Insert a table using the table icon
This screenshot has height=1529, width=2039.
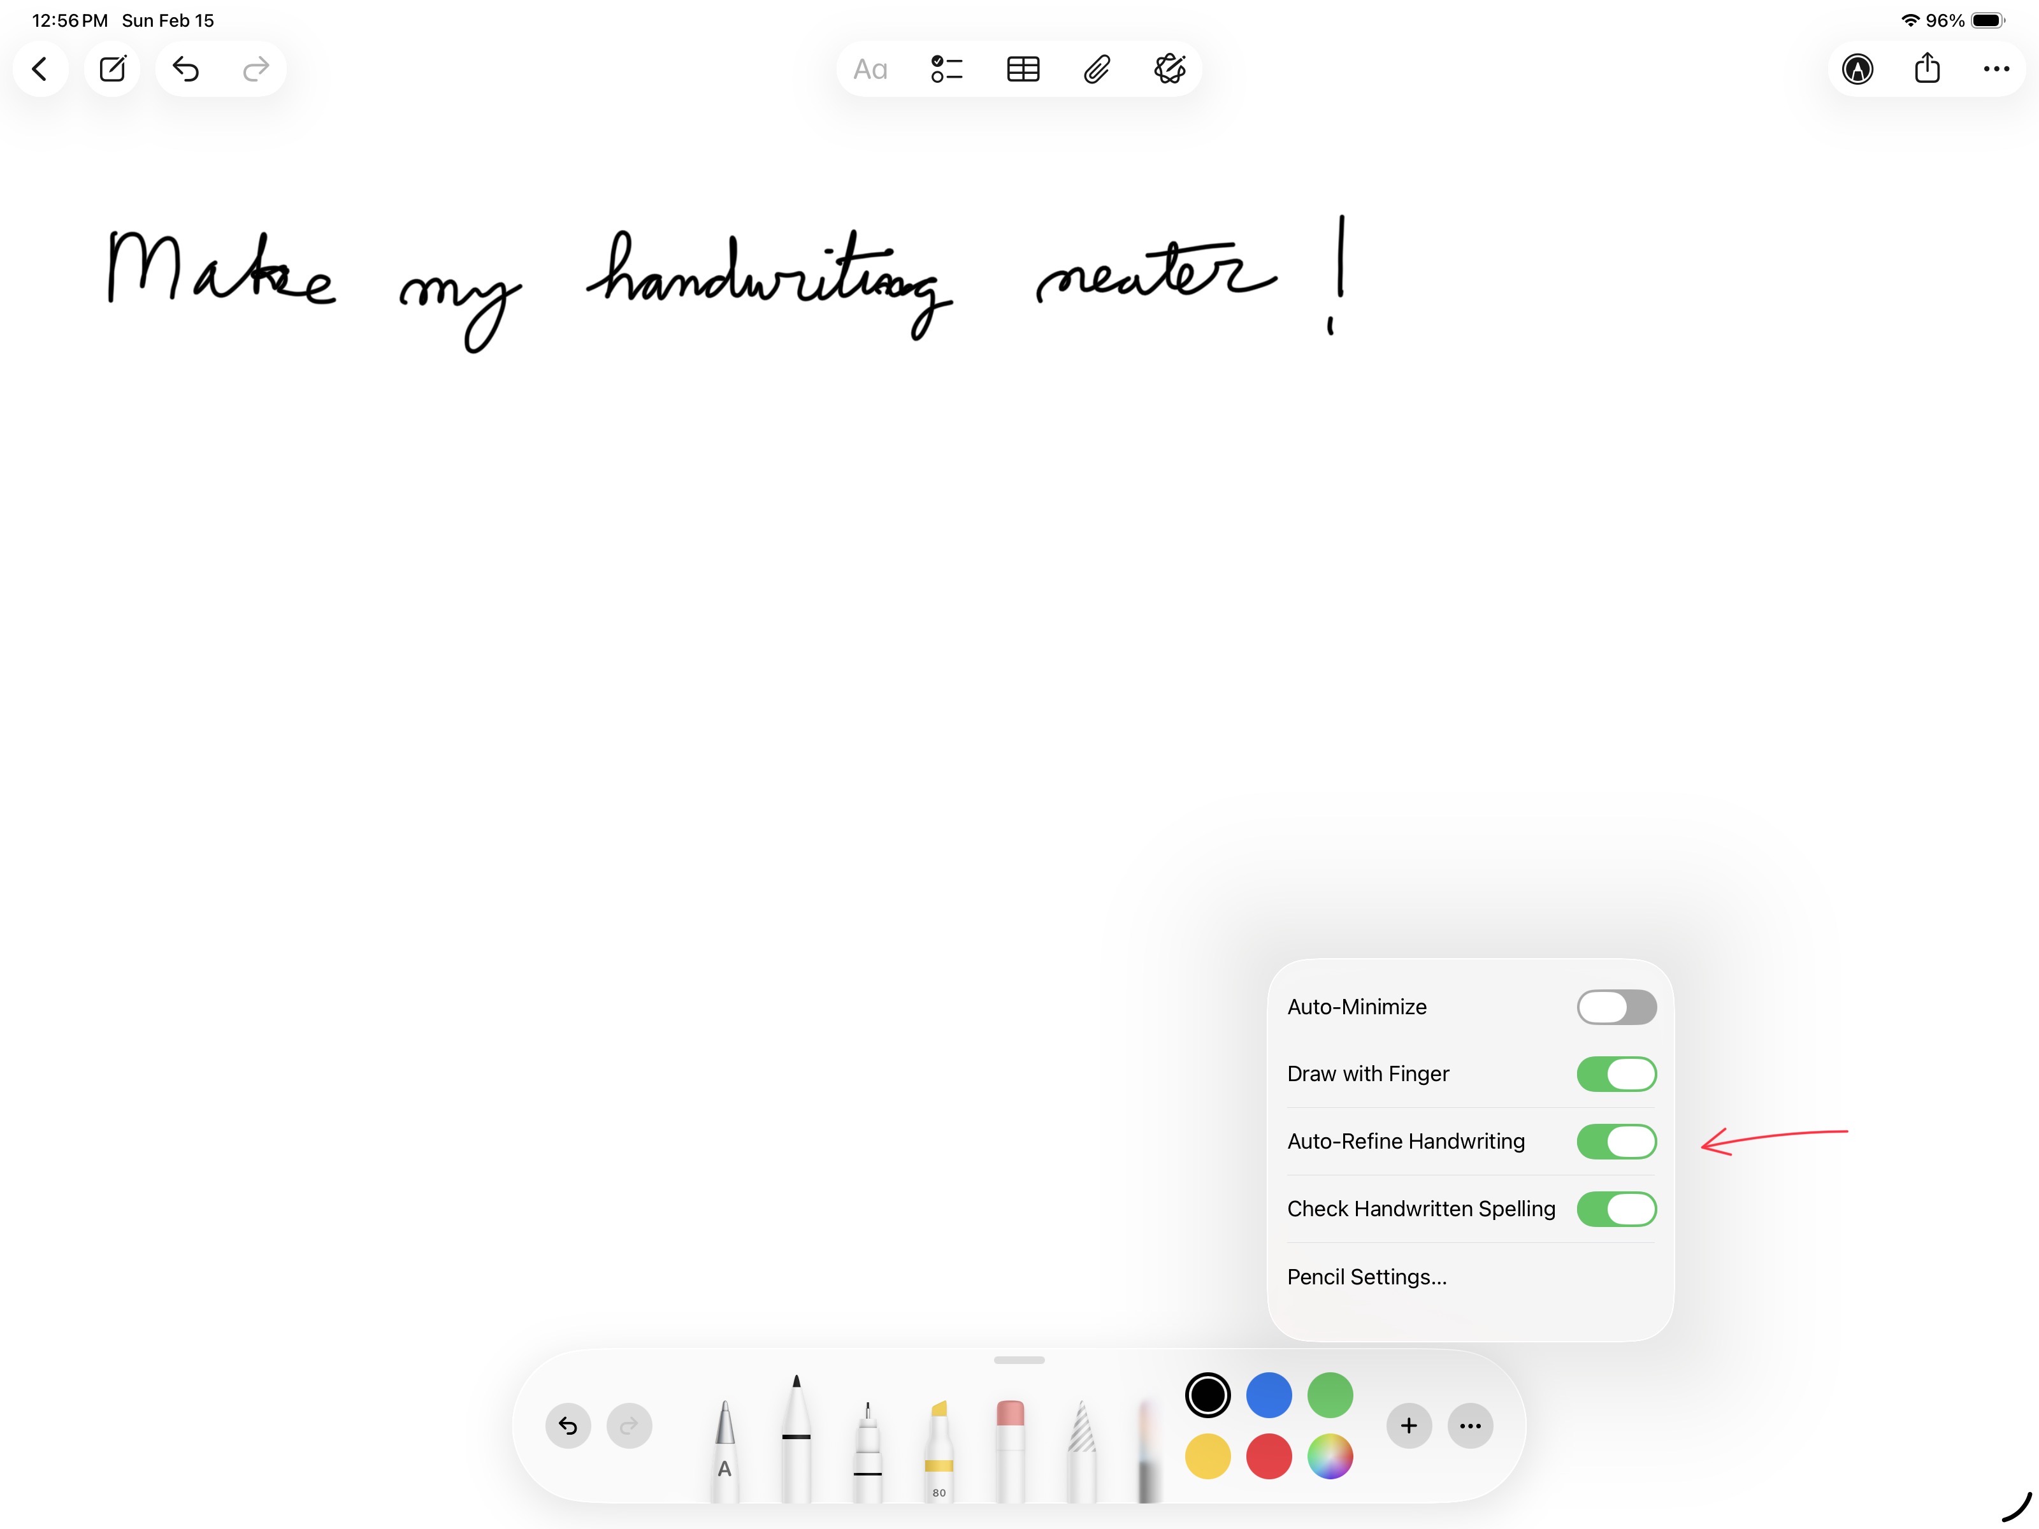point(1022,69)
